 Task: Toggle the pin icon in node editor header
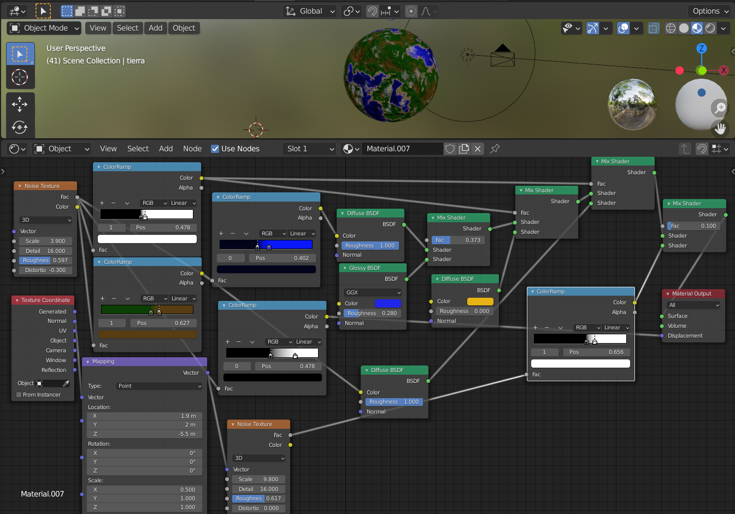pyautogui.click(x=495, y=149)
